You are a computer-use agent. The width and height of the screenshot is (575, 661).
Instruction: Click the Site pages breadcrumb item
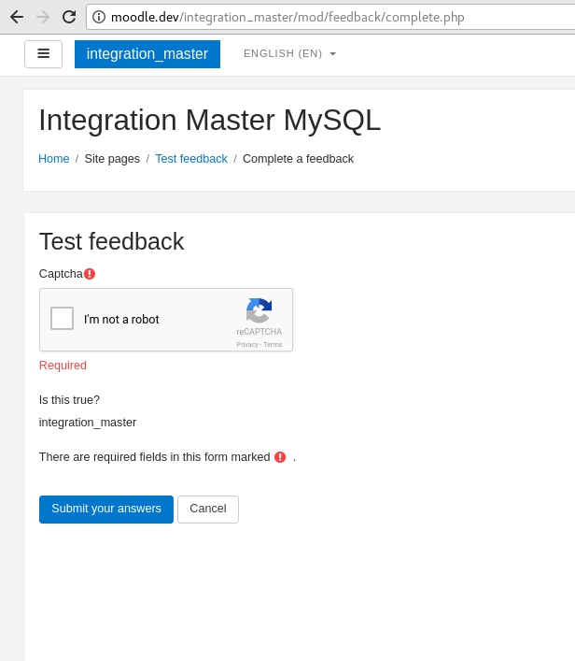click(x=112, y=159)
